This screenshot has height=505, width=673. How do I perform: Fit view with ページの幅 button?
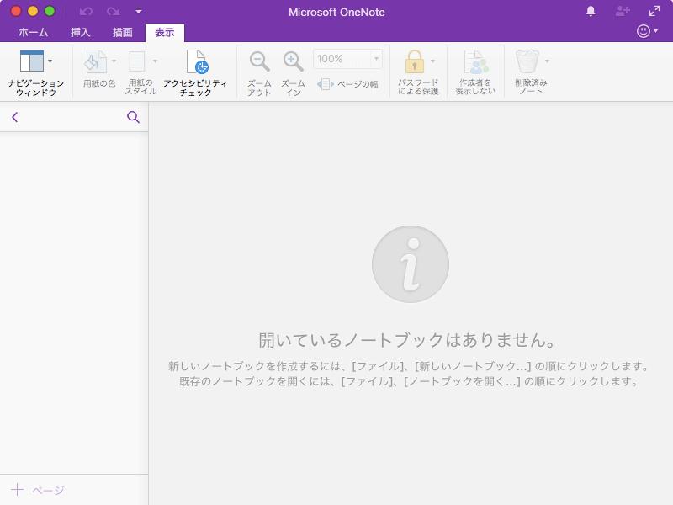tap(347, 84)
